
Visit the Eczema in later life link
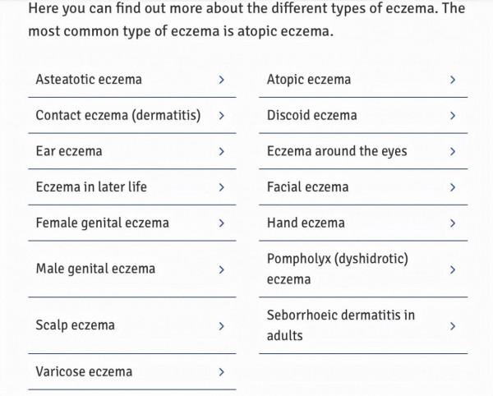point(91,187)
